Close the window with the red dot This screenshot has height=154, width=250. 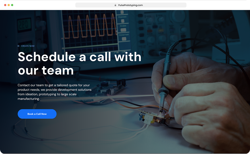point(5,5)
